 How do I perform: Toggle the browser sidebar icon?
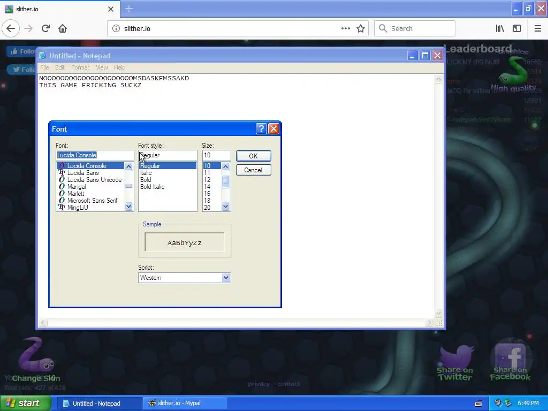517,29
